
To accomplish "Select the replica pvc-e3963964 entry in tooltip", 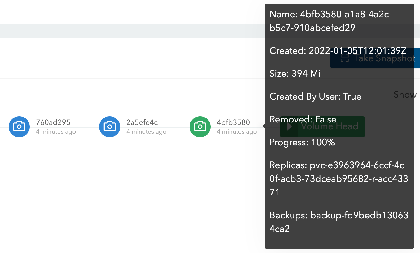I will tap(339, 179).
